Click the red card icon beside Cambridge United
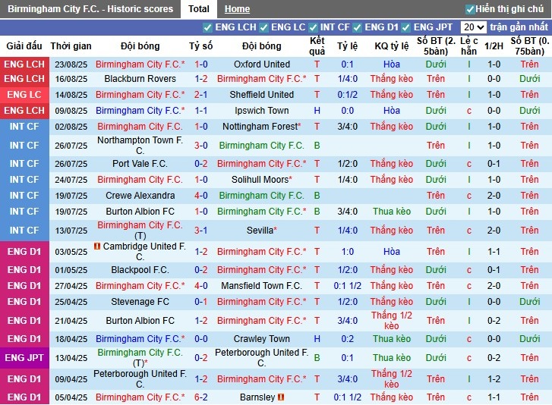The width and height of the screenshot is (552, 405). (97, 246)
